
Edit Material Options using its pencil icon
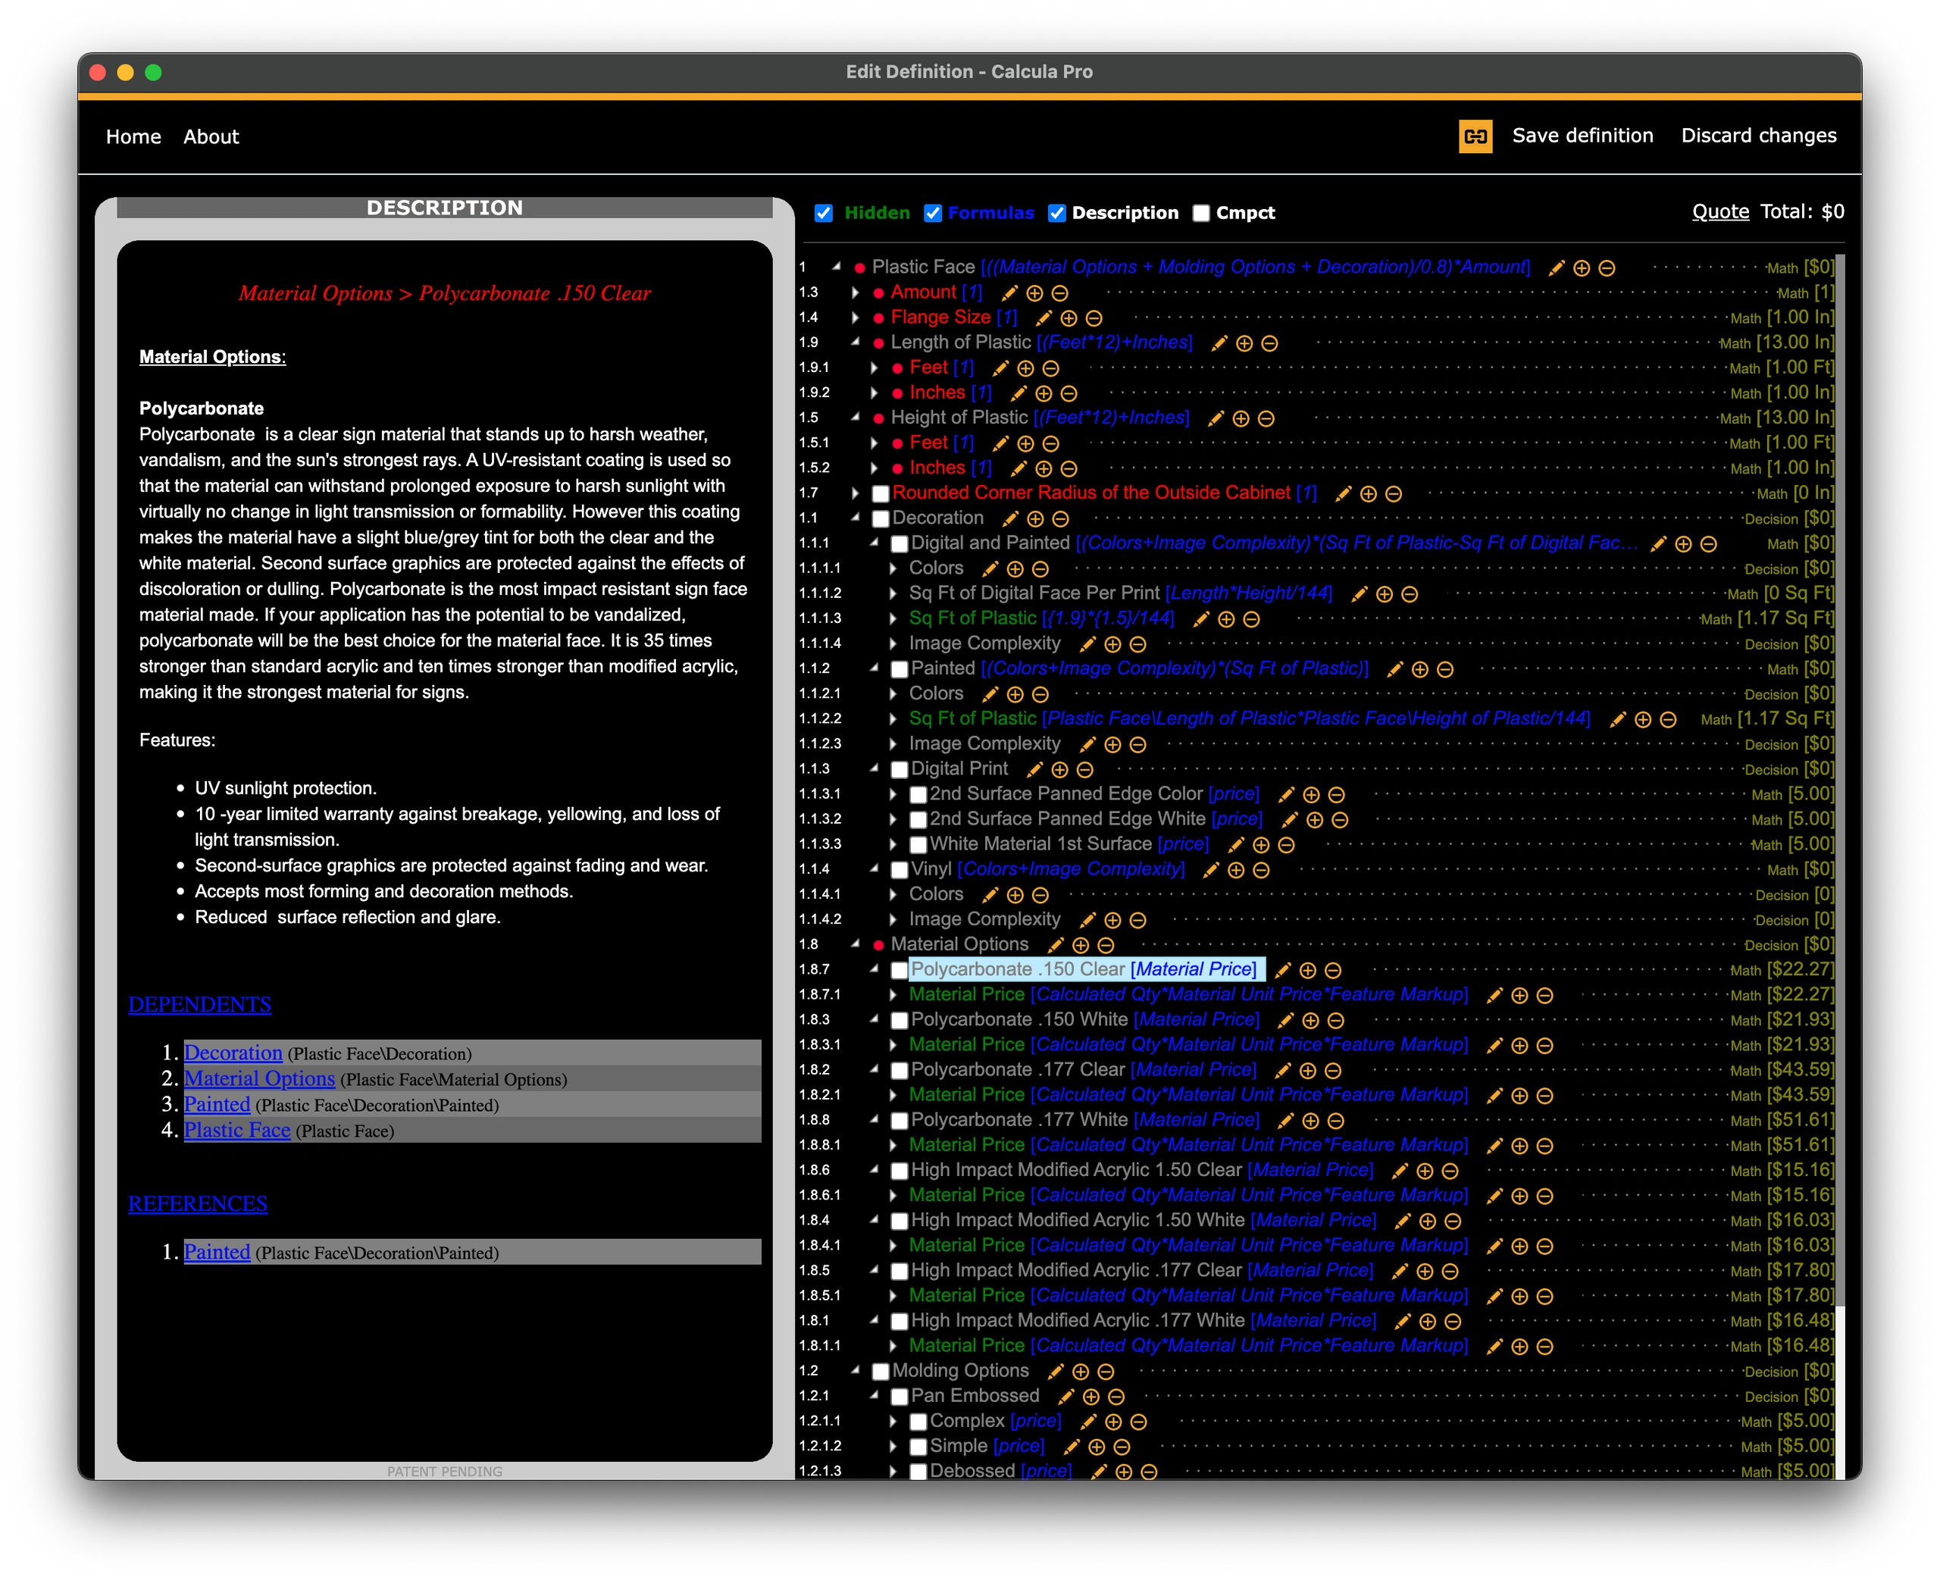click(x=1056, y=946)
